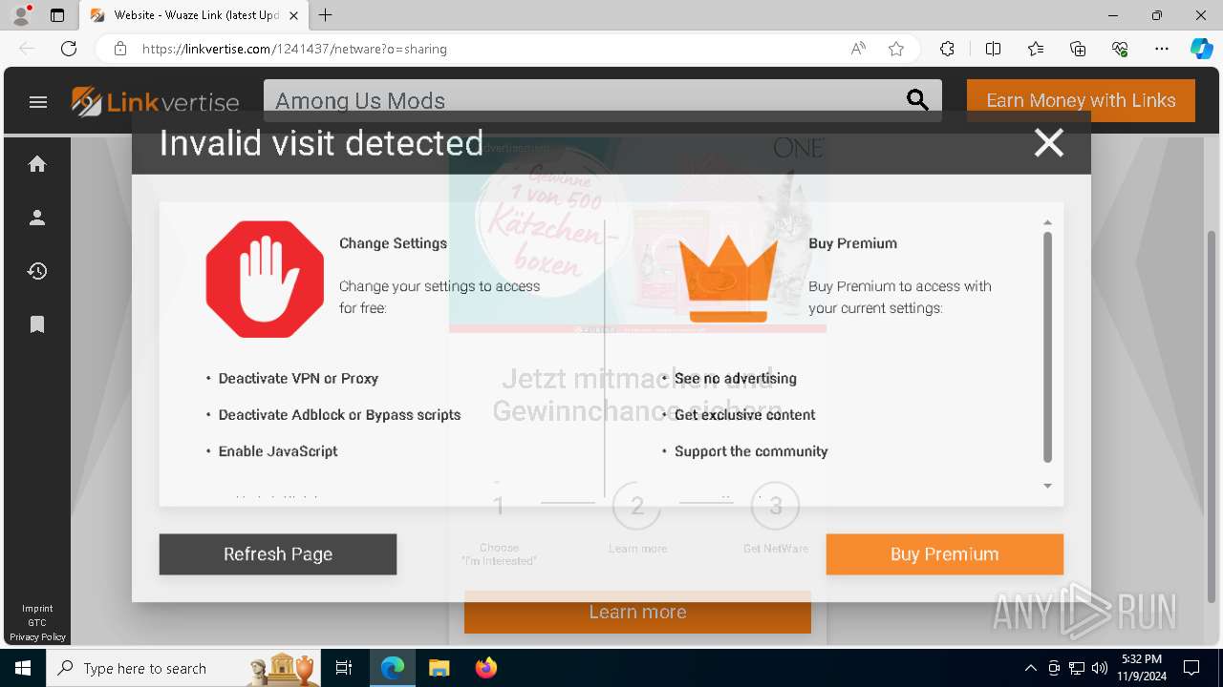The height and width of the screenshot is (687, 1223).
Task: Open a new browser tab
Action: click(326, 15)
